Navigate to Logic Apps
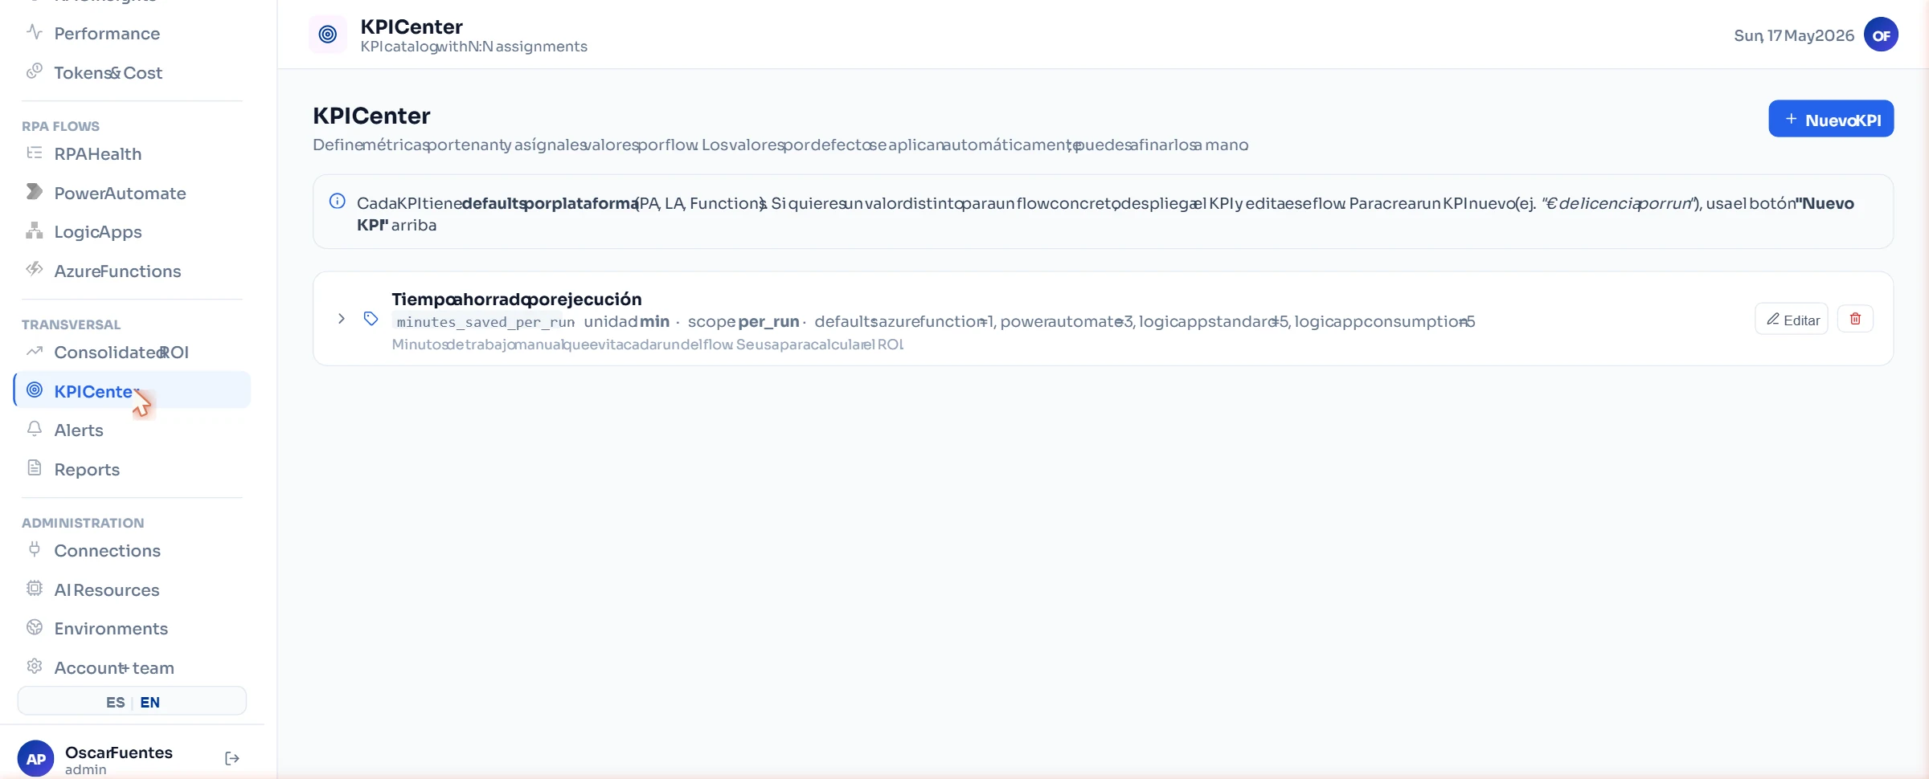Viewport: 1929px width, 779px height. coord(132,232)
